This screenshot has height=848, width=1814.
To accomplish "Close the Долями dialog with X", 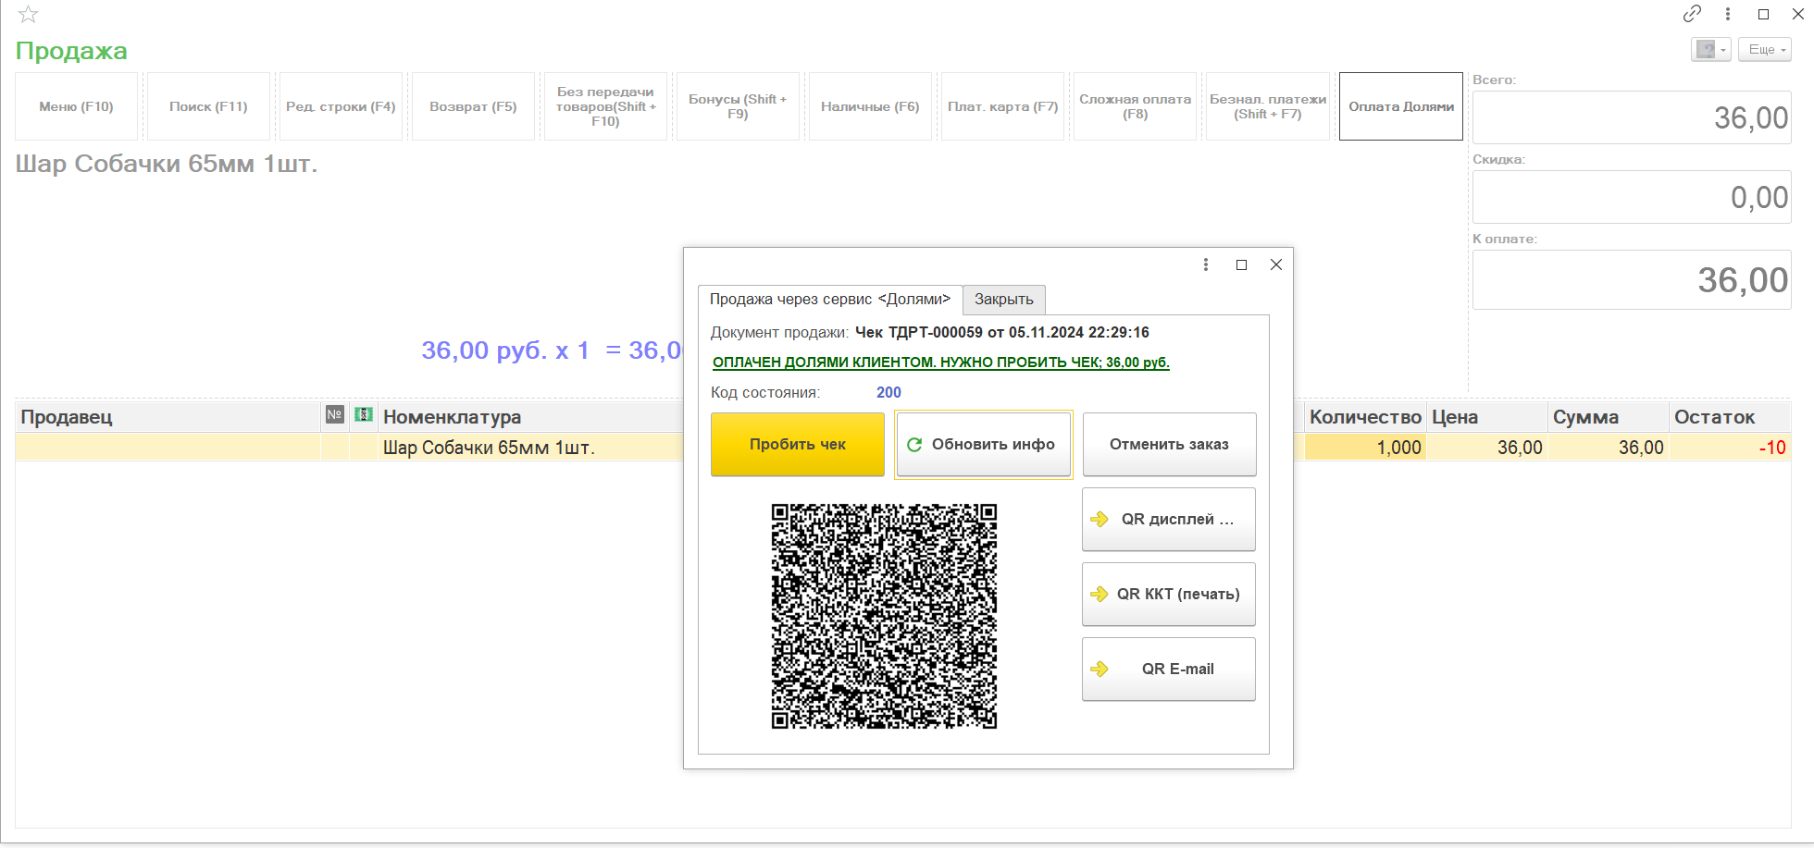I will tap(1276, 264).
